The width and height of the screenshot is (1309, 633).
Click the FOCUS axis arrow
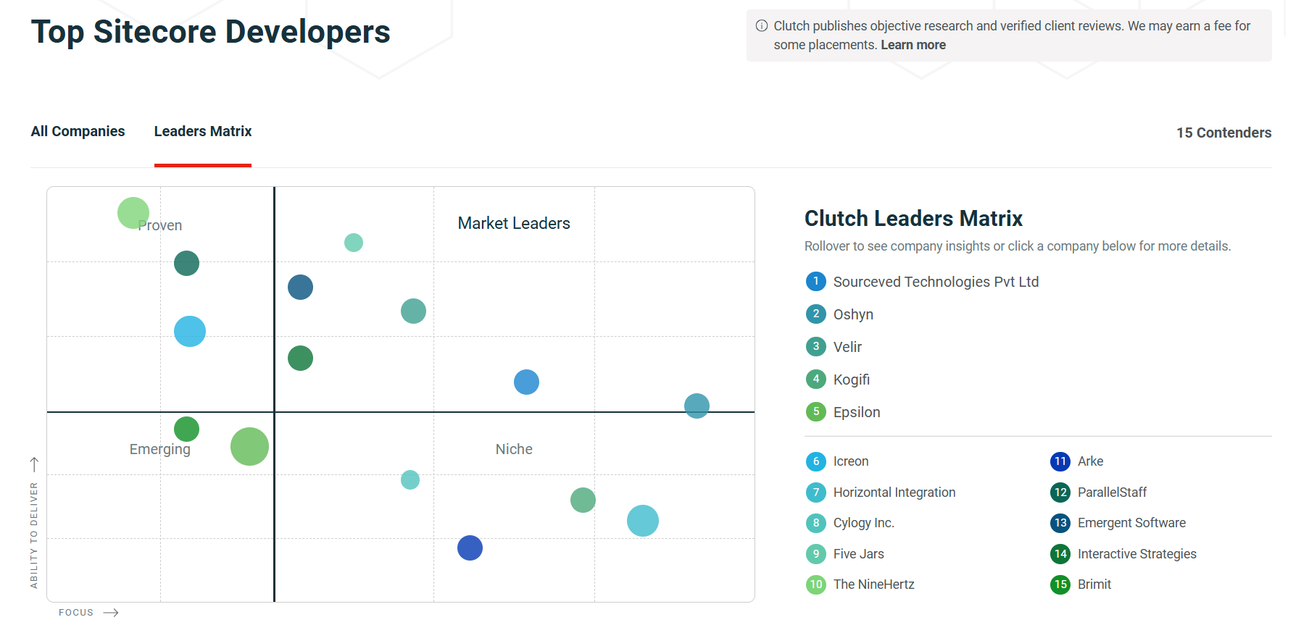[112, 612]
